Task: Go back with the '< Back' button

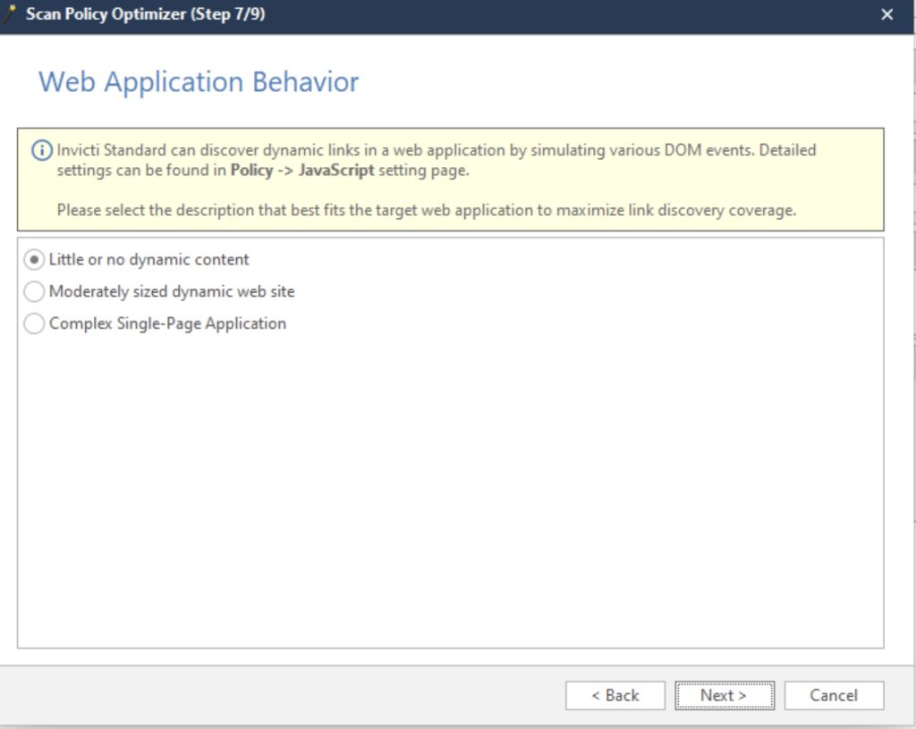Action: coord(615,695)
